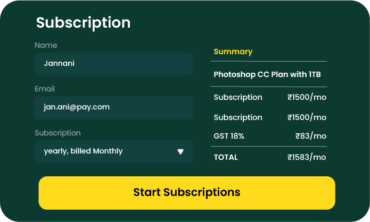Select the GST 18% label

[x=229, y=136]
